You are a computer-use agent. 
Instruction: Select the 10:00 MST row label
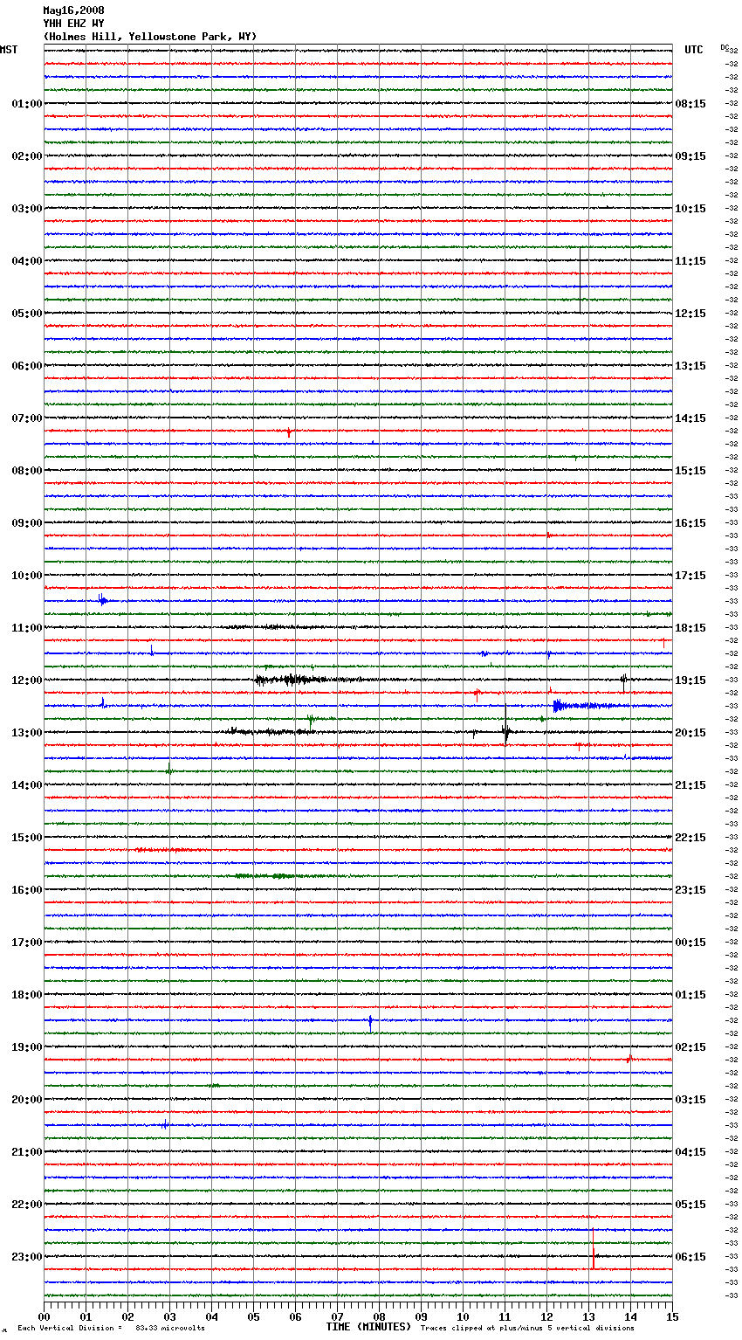coord(27,576)
